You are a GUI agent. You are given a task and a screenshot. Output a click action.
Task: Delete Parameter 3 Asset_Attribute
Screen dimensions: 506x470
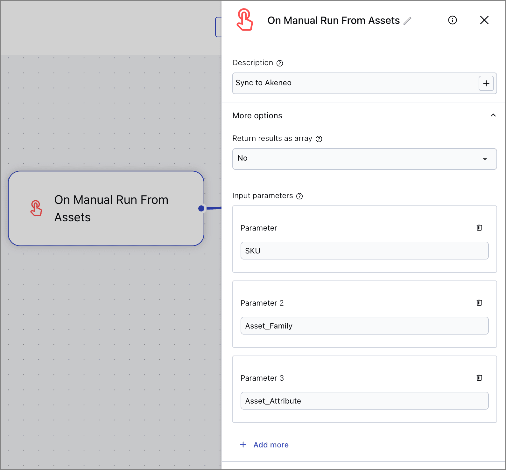[479, 377]
